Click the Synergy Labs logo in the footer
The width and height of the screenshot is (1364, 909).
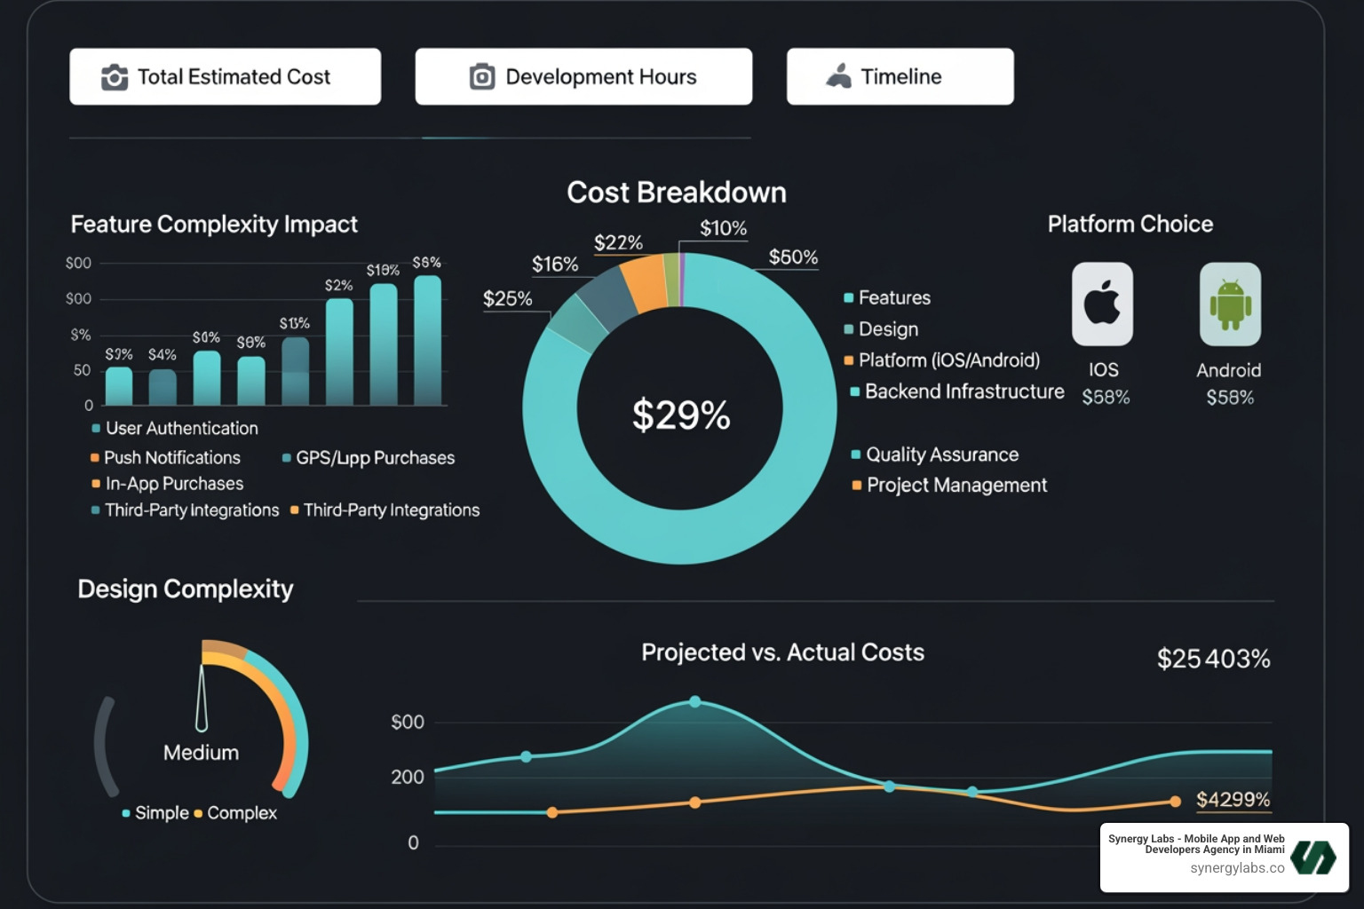1312,856
